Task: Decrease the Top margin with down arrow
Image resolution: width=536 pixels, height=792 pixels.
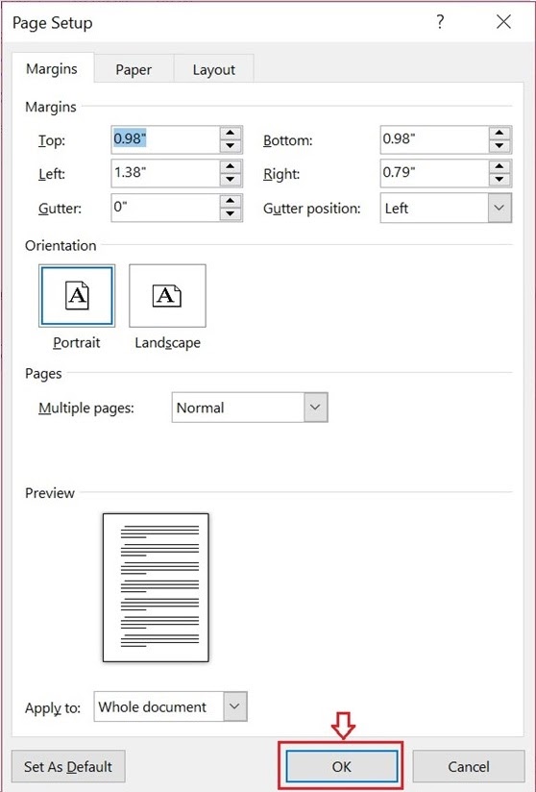Action: [231, 146]
